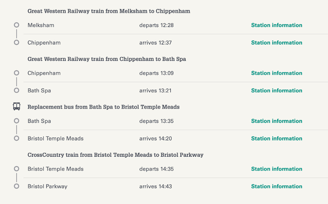
Task: Click stop marker for Chippenham arriving 12:37
Action: (16, 43)
